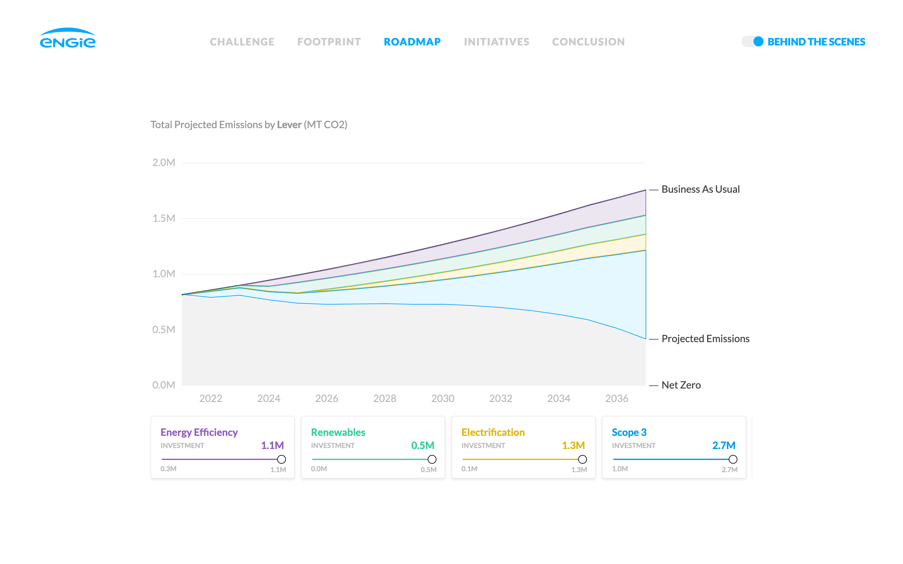
Task: Click the 2030 axis label
Action: (443, 398)
